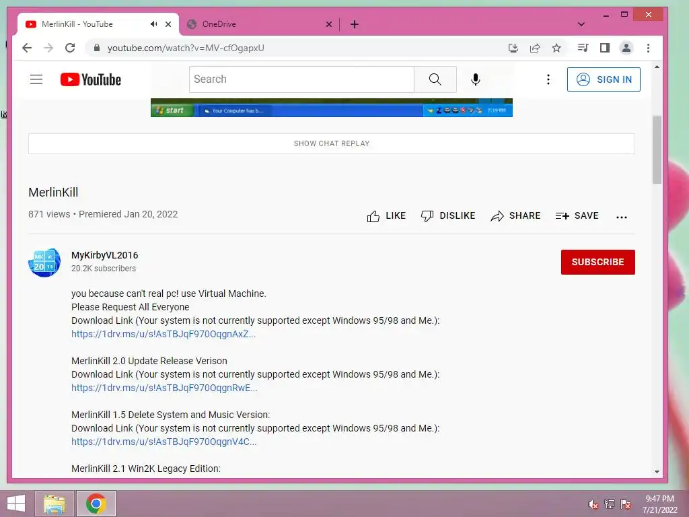Like the MerlinKill video
The width and height of the screenshot is (689, 517).
coord(386,216)
